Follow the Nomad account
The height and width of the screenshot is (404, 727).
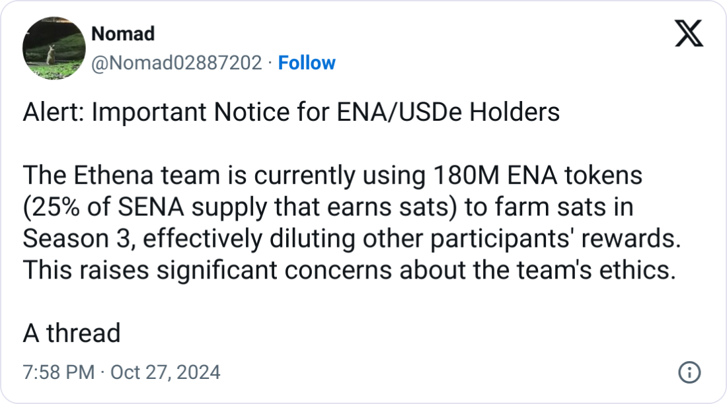click(307, 63)
